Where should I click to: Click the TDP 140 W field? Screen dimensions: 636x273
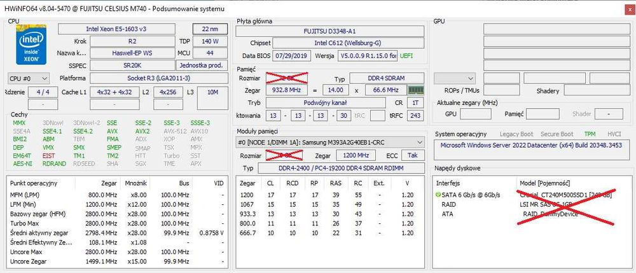point(210,41)
